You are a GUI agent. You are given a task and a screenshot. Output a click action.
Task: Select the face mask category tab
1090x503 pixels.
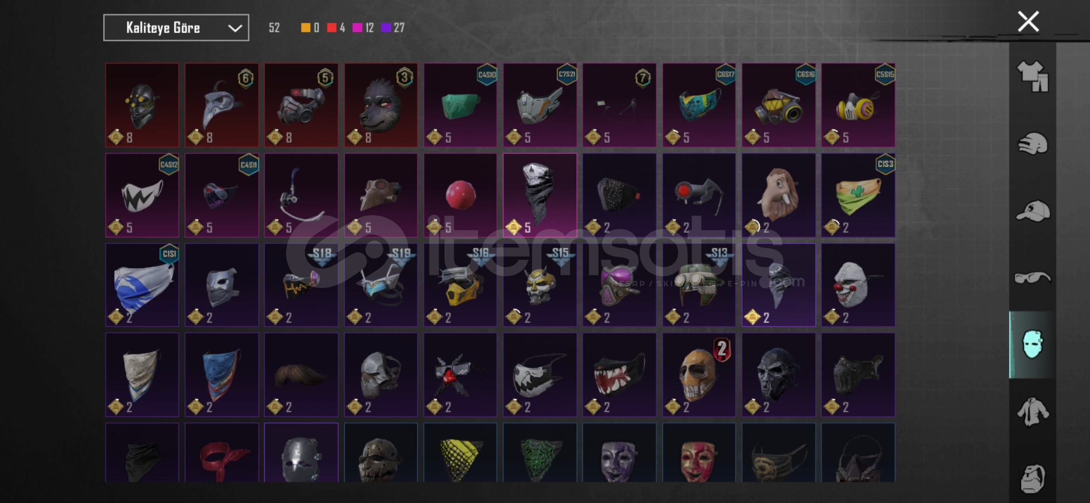(1032, 345)
